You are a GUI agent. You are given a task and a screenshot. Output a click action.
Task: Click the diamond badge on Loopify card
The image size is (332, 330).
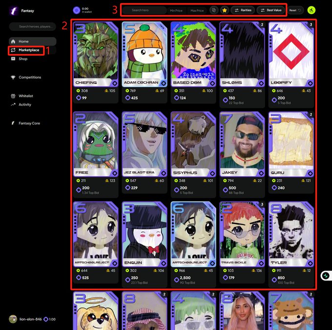(x=310, y=83)
